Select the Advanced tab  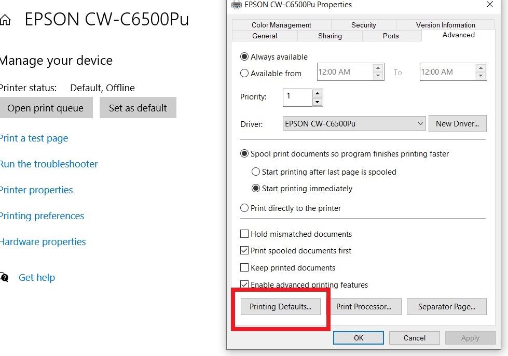458,35
